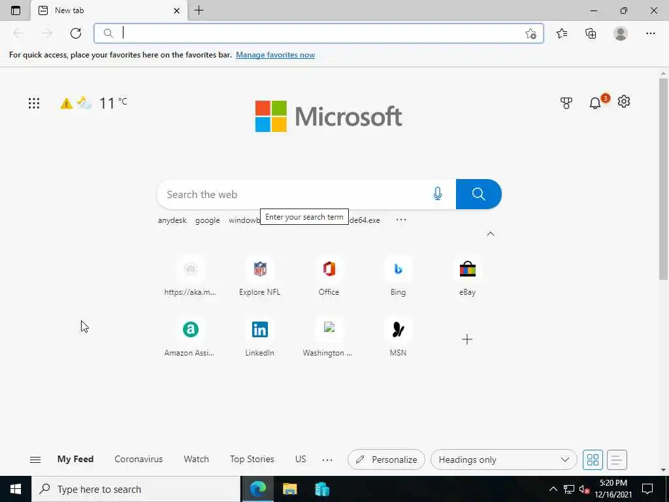This screenshot has width=669, height=502.
Task: Switch feed to grid view
Action: (593, 460)
